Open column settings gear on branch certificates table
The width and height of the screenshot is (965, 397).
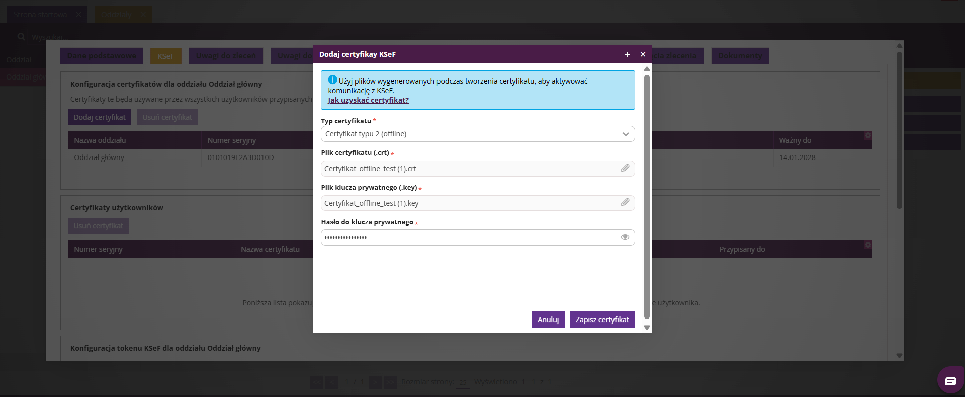(x=867, y=136)
